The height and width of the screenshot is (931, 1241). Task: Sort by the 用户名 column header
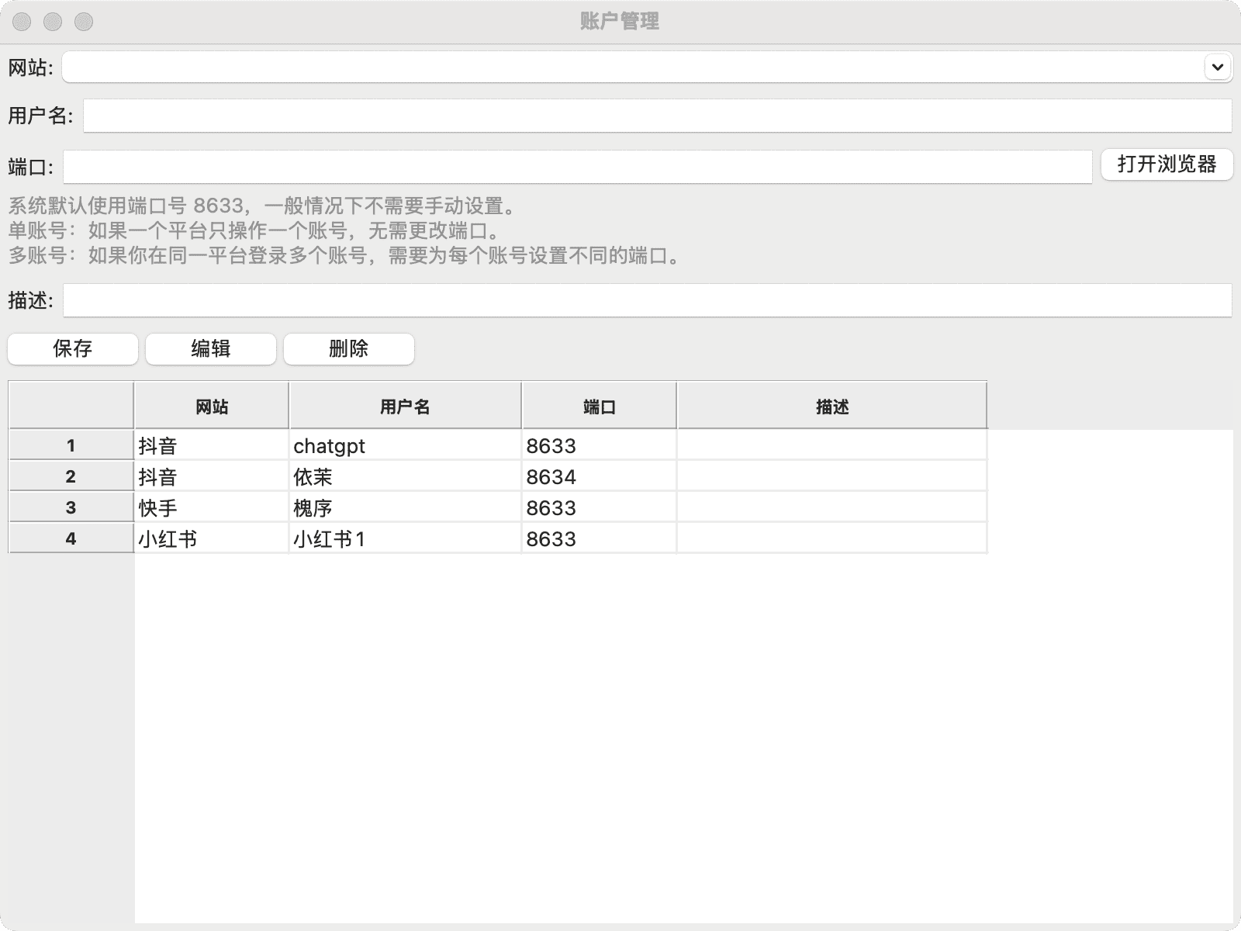[x=405, y=406]
